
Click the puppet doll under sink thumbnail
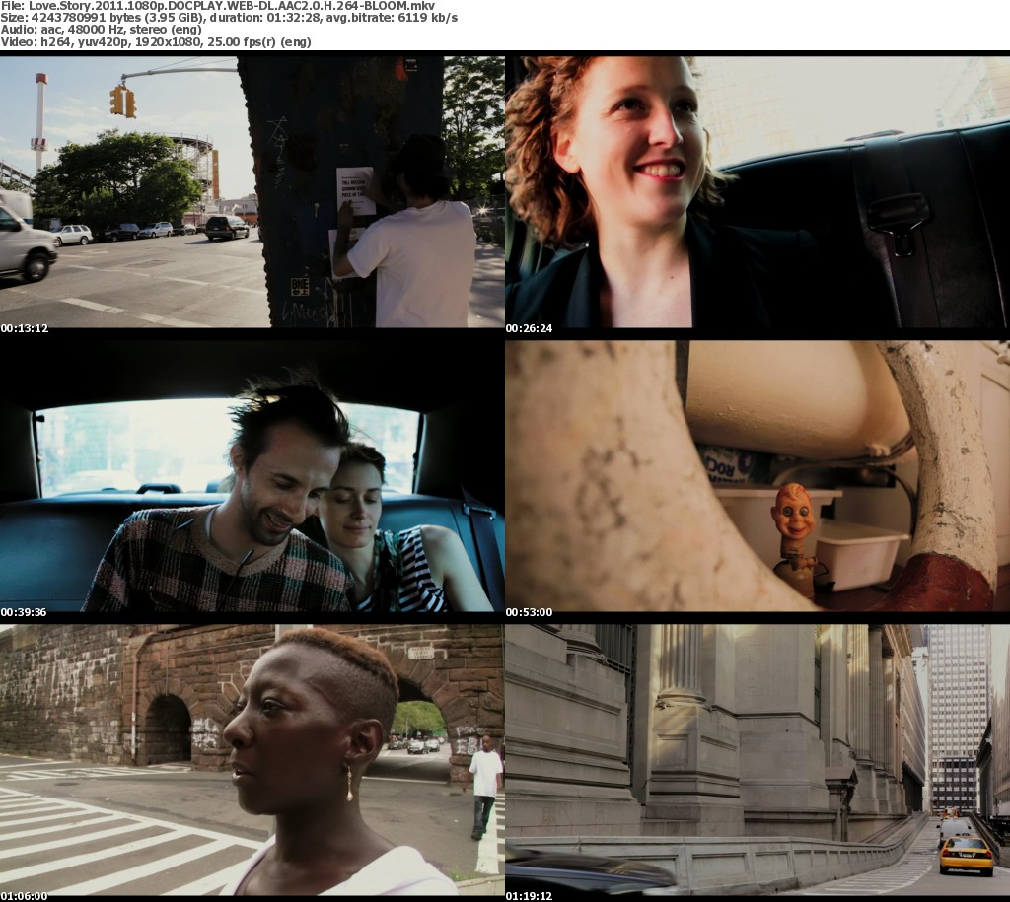point(757,476)
